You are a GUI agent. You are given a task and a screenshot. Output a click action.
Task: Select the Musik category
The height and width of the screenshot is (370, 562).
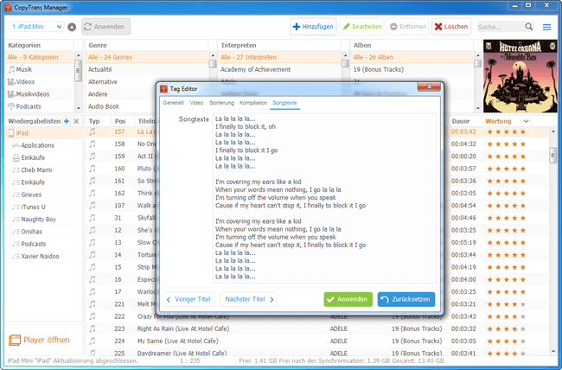pos(40,69)
